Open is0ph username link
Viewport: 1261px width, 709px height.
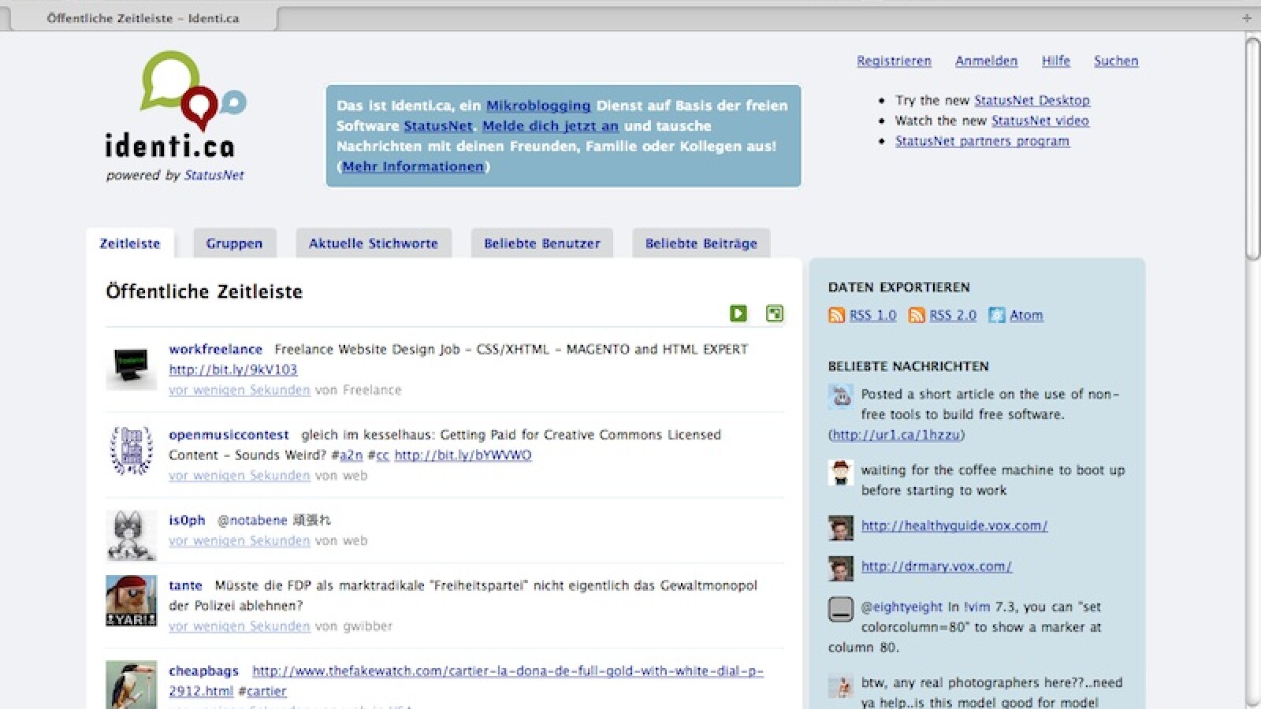click(x=187, y=520)
